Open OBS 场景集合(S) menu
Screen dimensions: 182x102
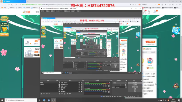[67, 11]
